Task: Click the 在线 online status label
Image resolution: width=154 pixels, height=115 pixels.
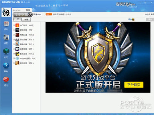Action: pyautogui.click(x=28, y=10)
